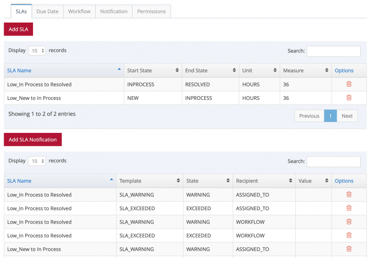This screenshot has width=368, height=258.
Task: Delete Low_New to In Process warning notification
Action: coord(349,249)
